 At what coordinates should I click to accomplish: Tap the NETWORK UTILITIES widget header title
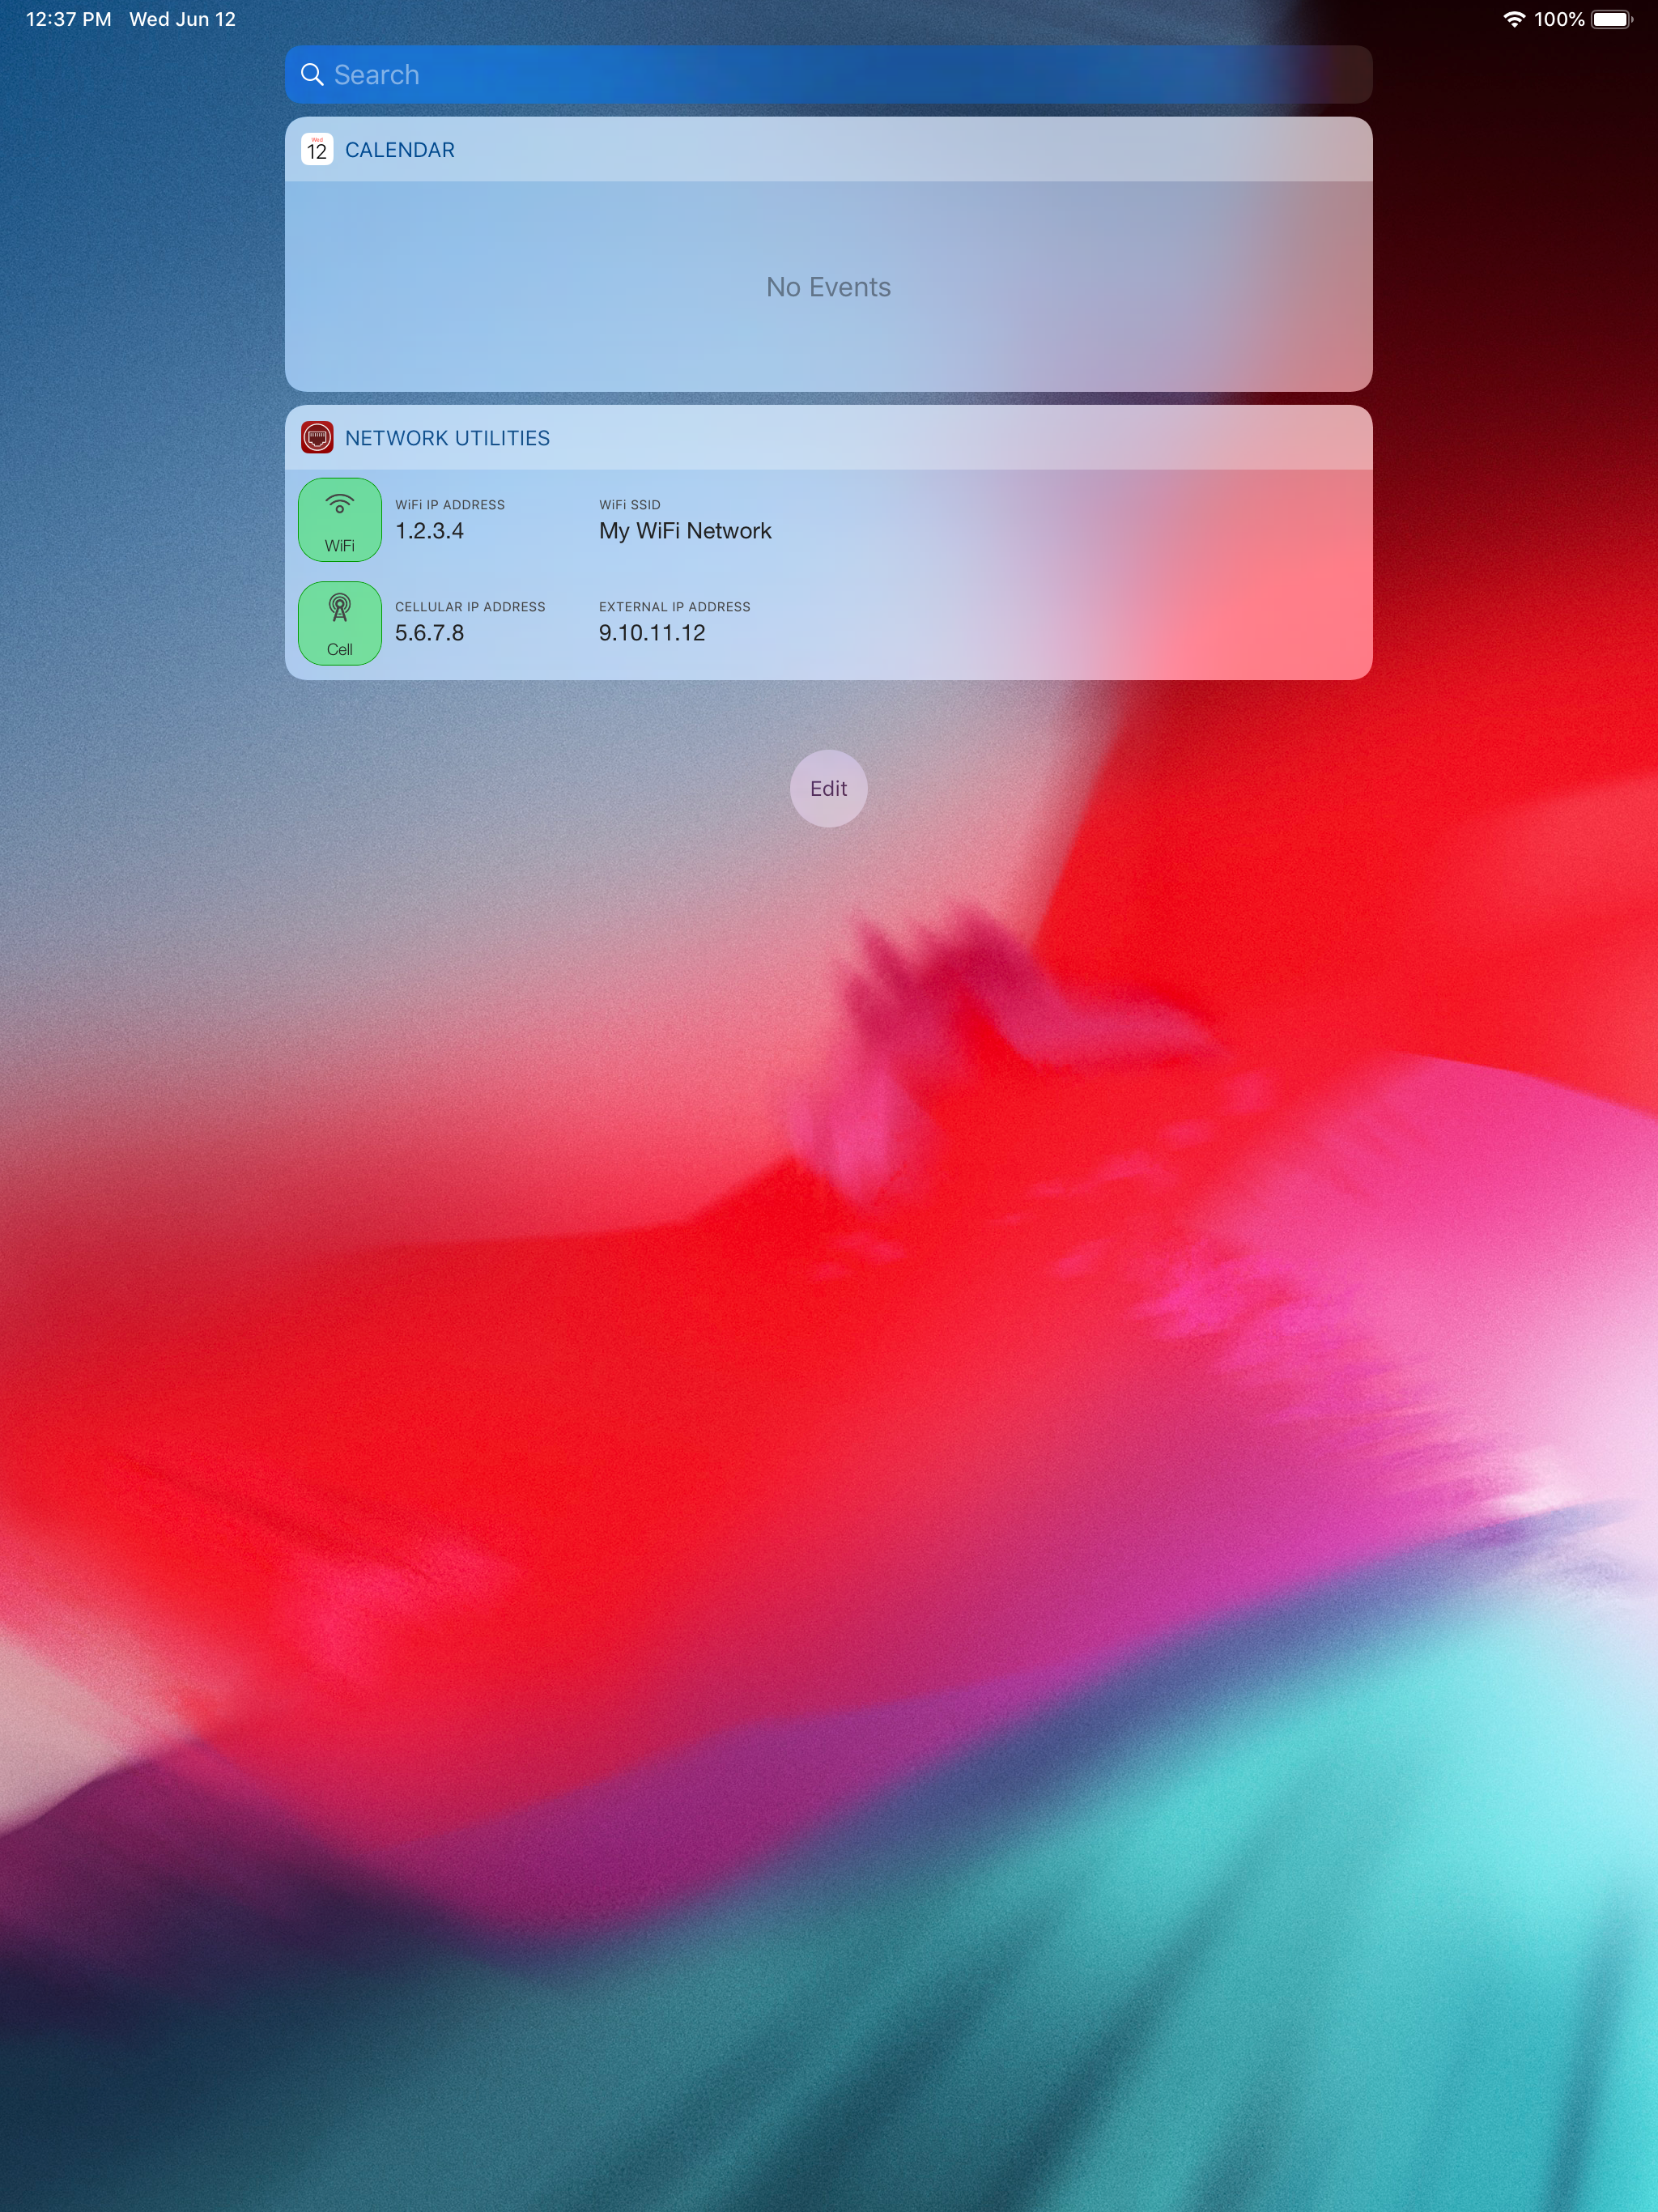447,438
